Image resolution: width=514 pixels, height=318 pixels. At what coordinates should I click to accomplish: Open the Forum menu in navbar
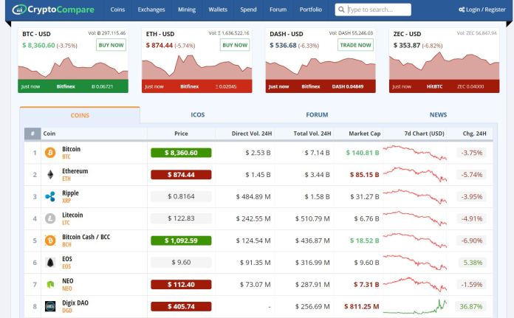[x=278, y=10]
